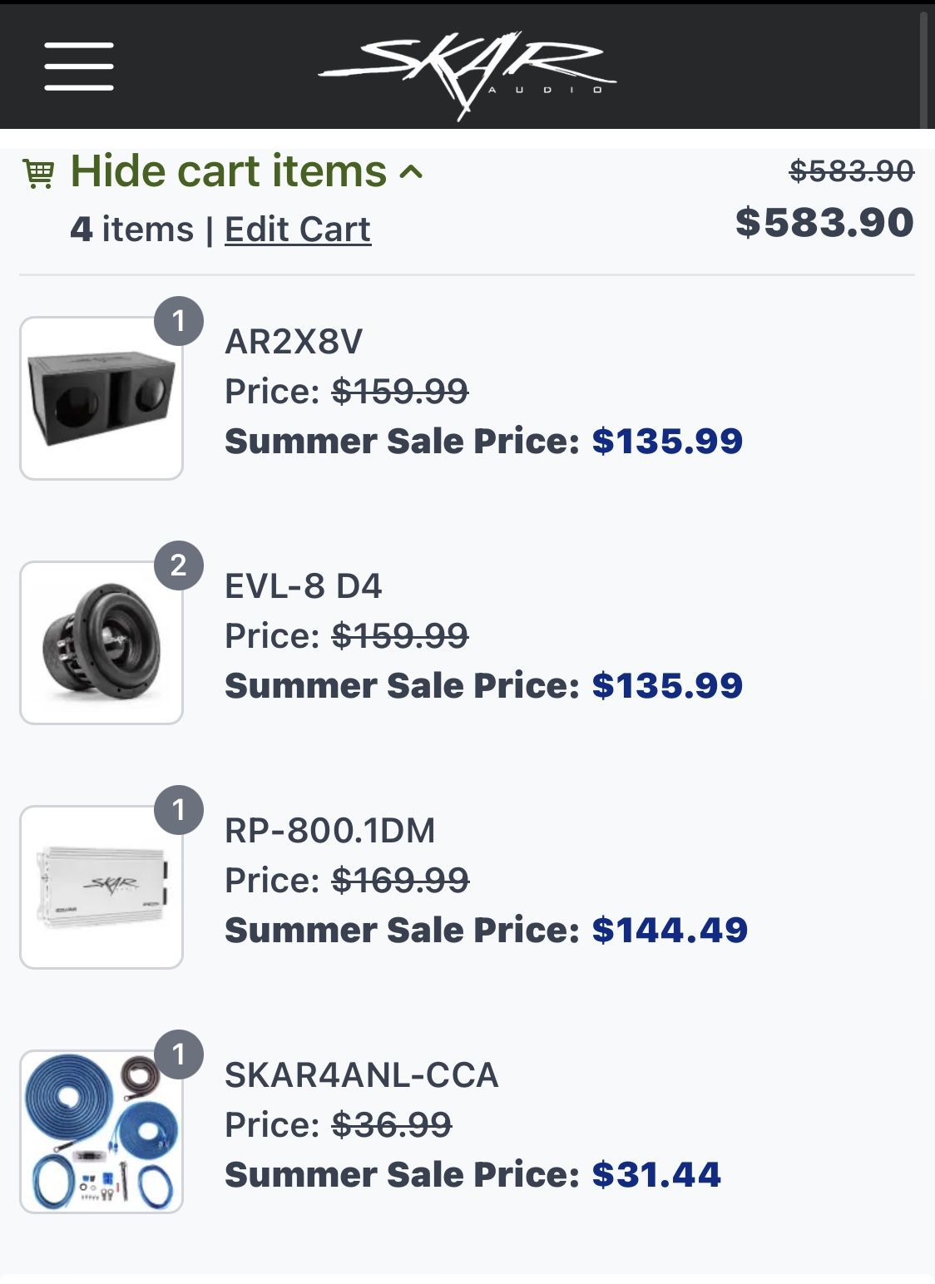Select the EVL-8 D4 product name
935x1284 pixels.
click(303, 586)
